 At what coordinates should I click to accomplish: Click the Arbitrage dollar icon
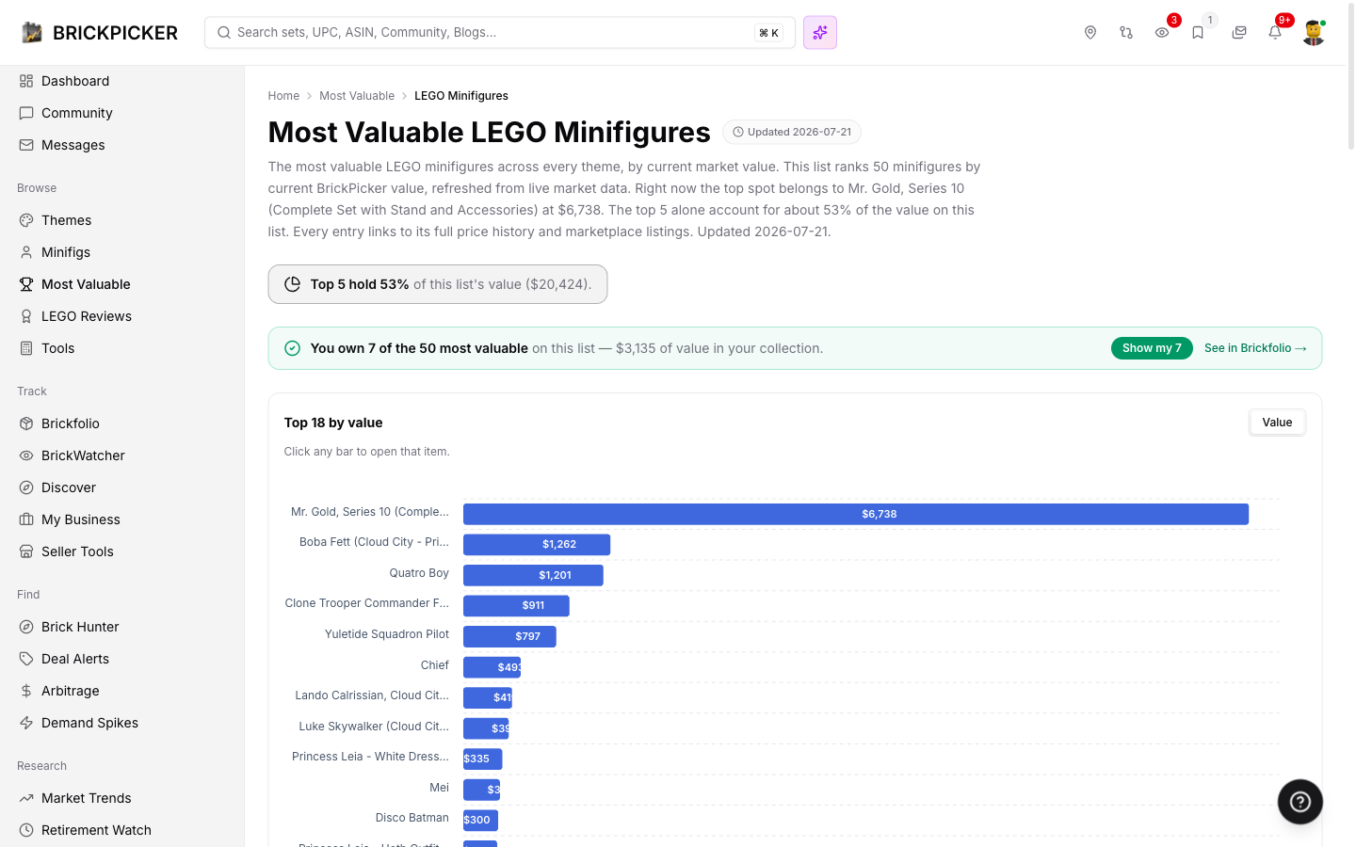pyautogui.click(x=26, y=691)
